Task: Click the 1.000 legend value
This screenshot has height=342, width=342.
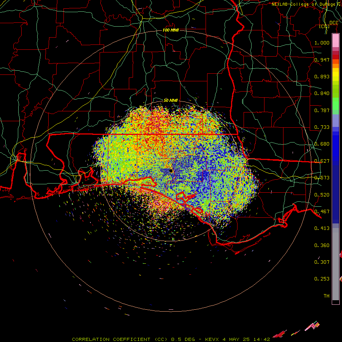Action: pos(322,43)
